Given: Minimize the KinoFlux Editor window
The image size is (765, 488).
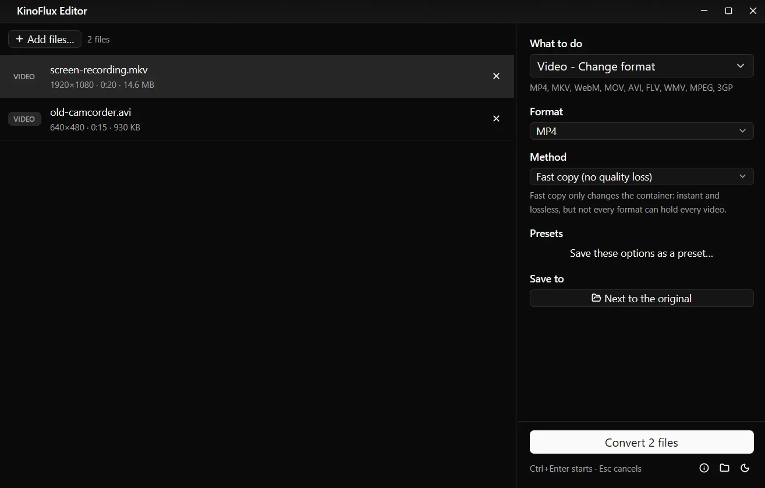Looking at the screenshot, I should coord(704,11).
